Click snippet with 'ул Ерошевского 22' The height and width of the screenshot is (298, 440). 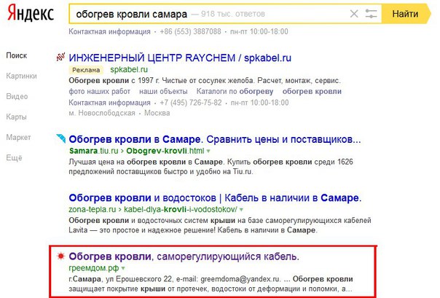[211, 284]
